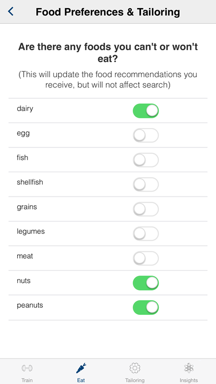Open the Train tab label
The height and width of the screenshot is (384, 216).
click(x=27, y=380)
